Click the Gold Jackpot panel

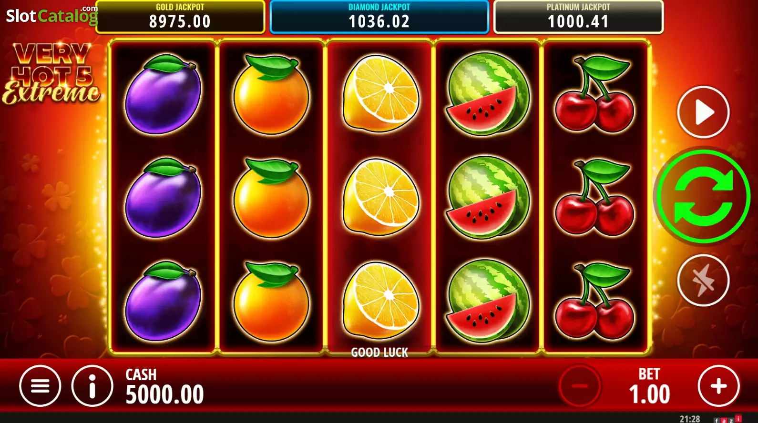[x=180, y=17]
